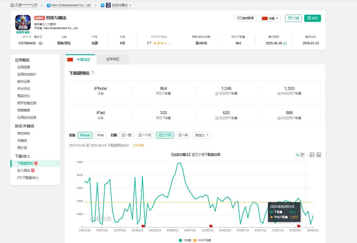Click the N badge beside 收入预估
Image resolution: width=357 pixels, height=243 pixels.
(x=33, y=170)
